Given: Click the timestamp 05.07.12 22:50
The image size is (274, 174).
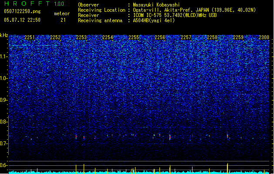Looking at the screenshot, I should [22, 20].
